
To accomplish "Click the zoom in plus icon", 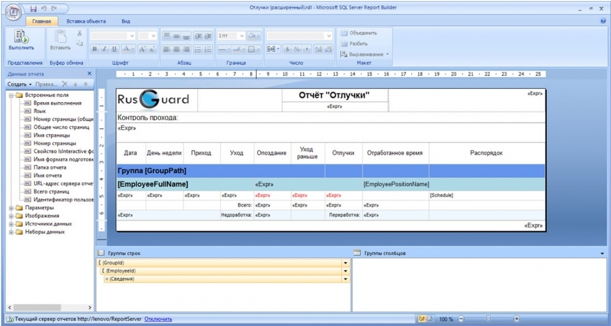I will (x=517, y=319).
